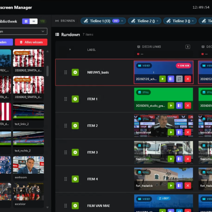Screen dimensions: 212x212
Task: Play the ITEM 2 rundown row
Action: (75, 126)
